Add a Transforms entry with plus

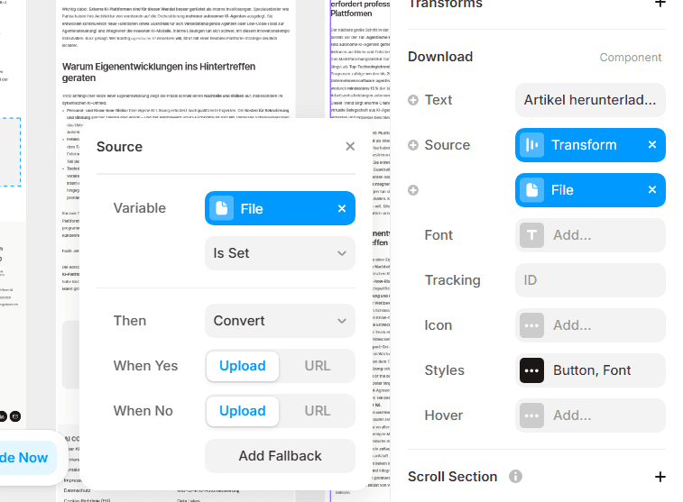(x=660, y=4)
